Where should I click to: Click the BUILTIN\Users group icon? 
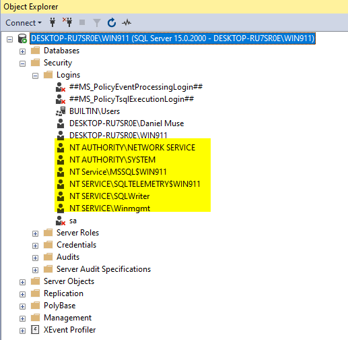click(x=61, y=111)
